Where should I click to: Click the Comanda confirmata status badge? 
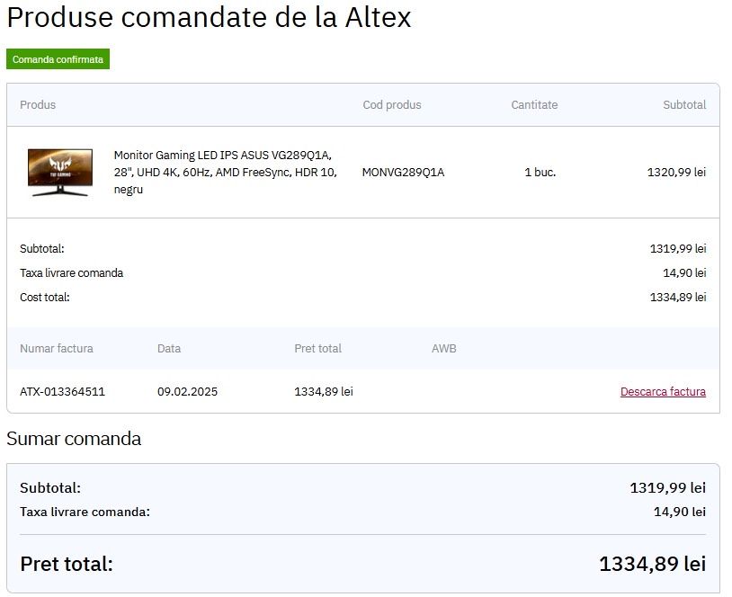[58, 59]
